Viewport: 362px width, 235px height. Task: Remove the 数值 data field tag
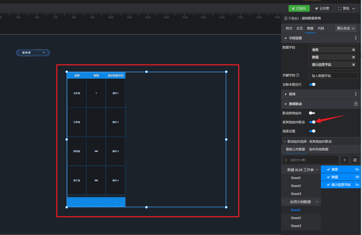pos(353,57)
